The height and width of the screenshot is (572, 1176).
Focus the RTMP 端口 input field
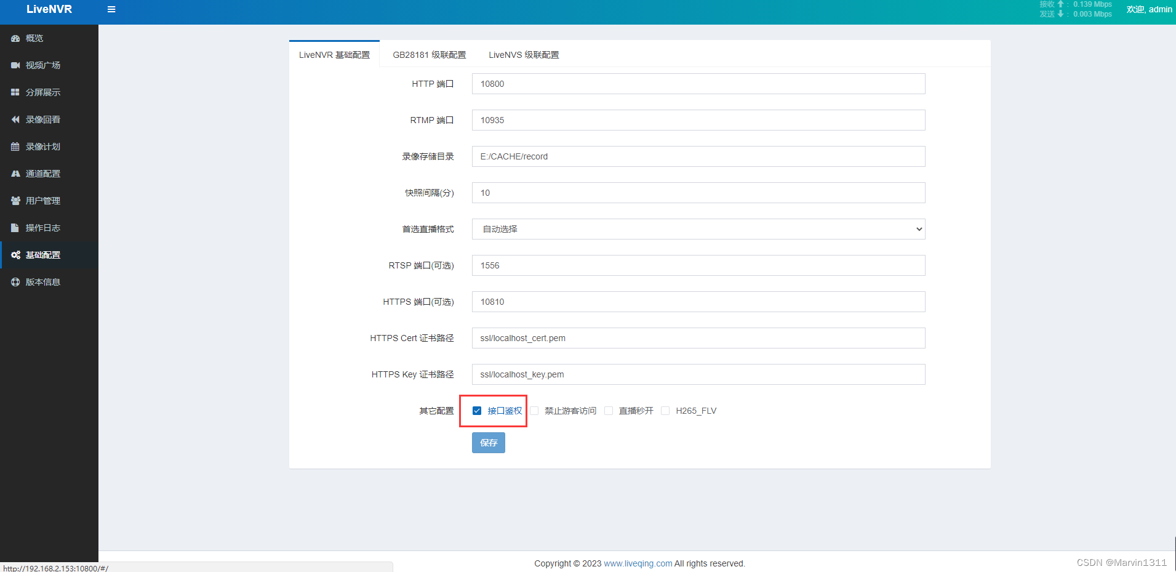coord(698,120)
